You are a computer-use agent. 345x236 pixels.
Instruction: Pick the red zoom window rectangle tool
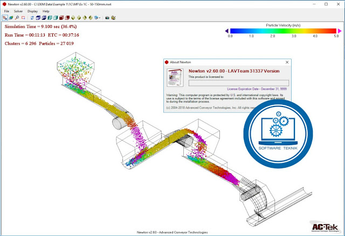(x=23, y=18)
